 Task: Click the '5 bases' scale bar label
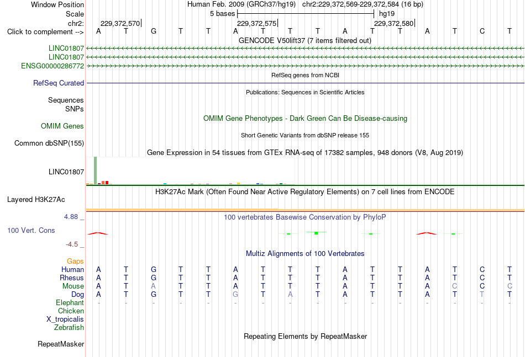coord(222,14)
